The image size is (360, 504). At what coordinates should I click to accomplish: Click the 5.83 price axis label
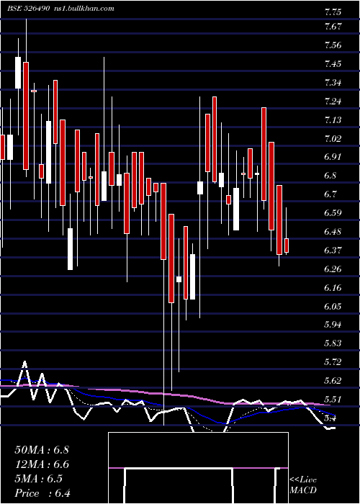[333, 343]
